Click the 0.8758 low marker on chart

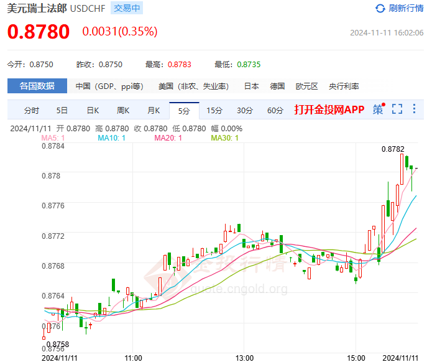(x=58, y=345)
